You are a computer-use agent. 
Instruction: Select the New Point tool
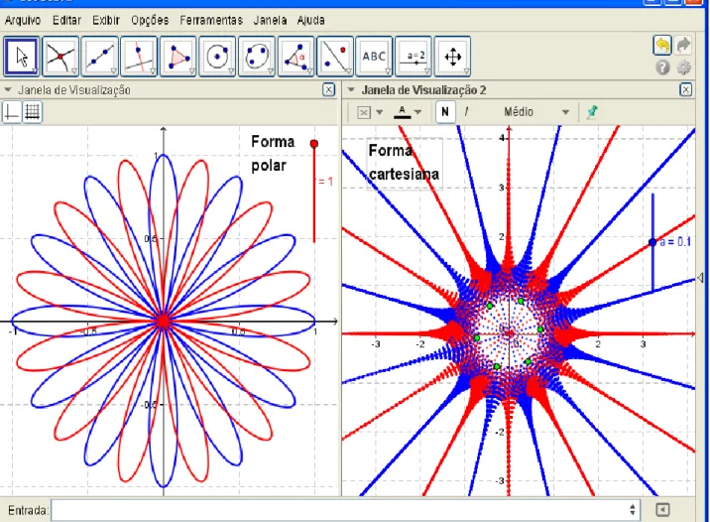pos(60,57)
